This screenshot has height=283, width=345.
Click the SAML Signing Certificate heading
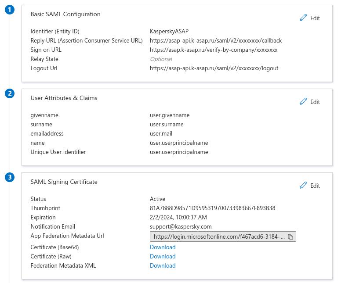tap(64, 182)
